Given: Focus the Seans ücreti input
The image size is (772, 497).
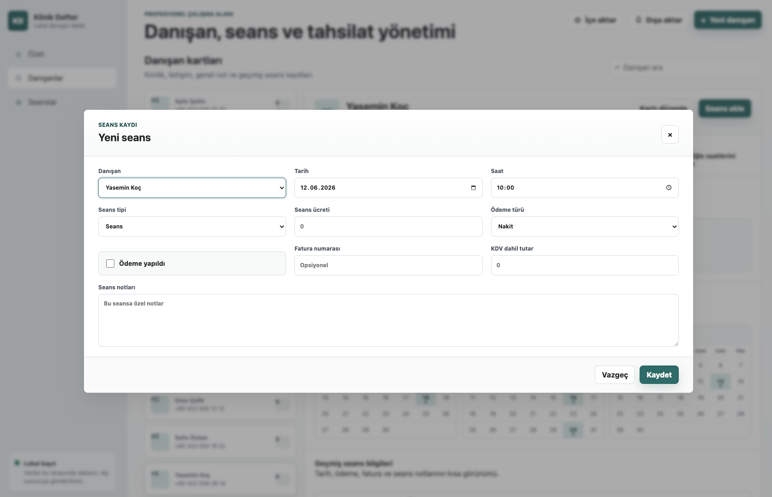Looking at the screenshot, I should tap(388, 227).
